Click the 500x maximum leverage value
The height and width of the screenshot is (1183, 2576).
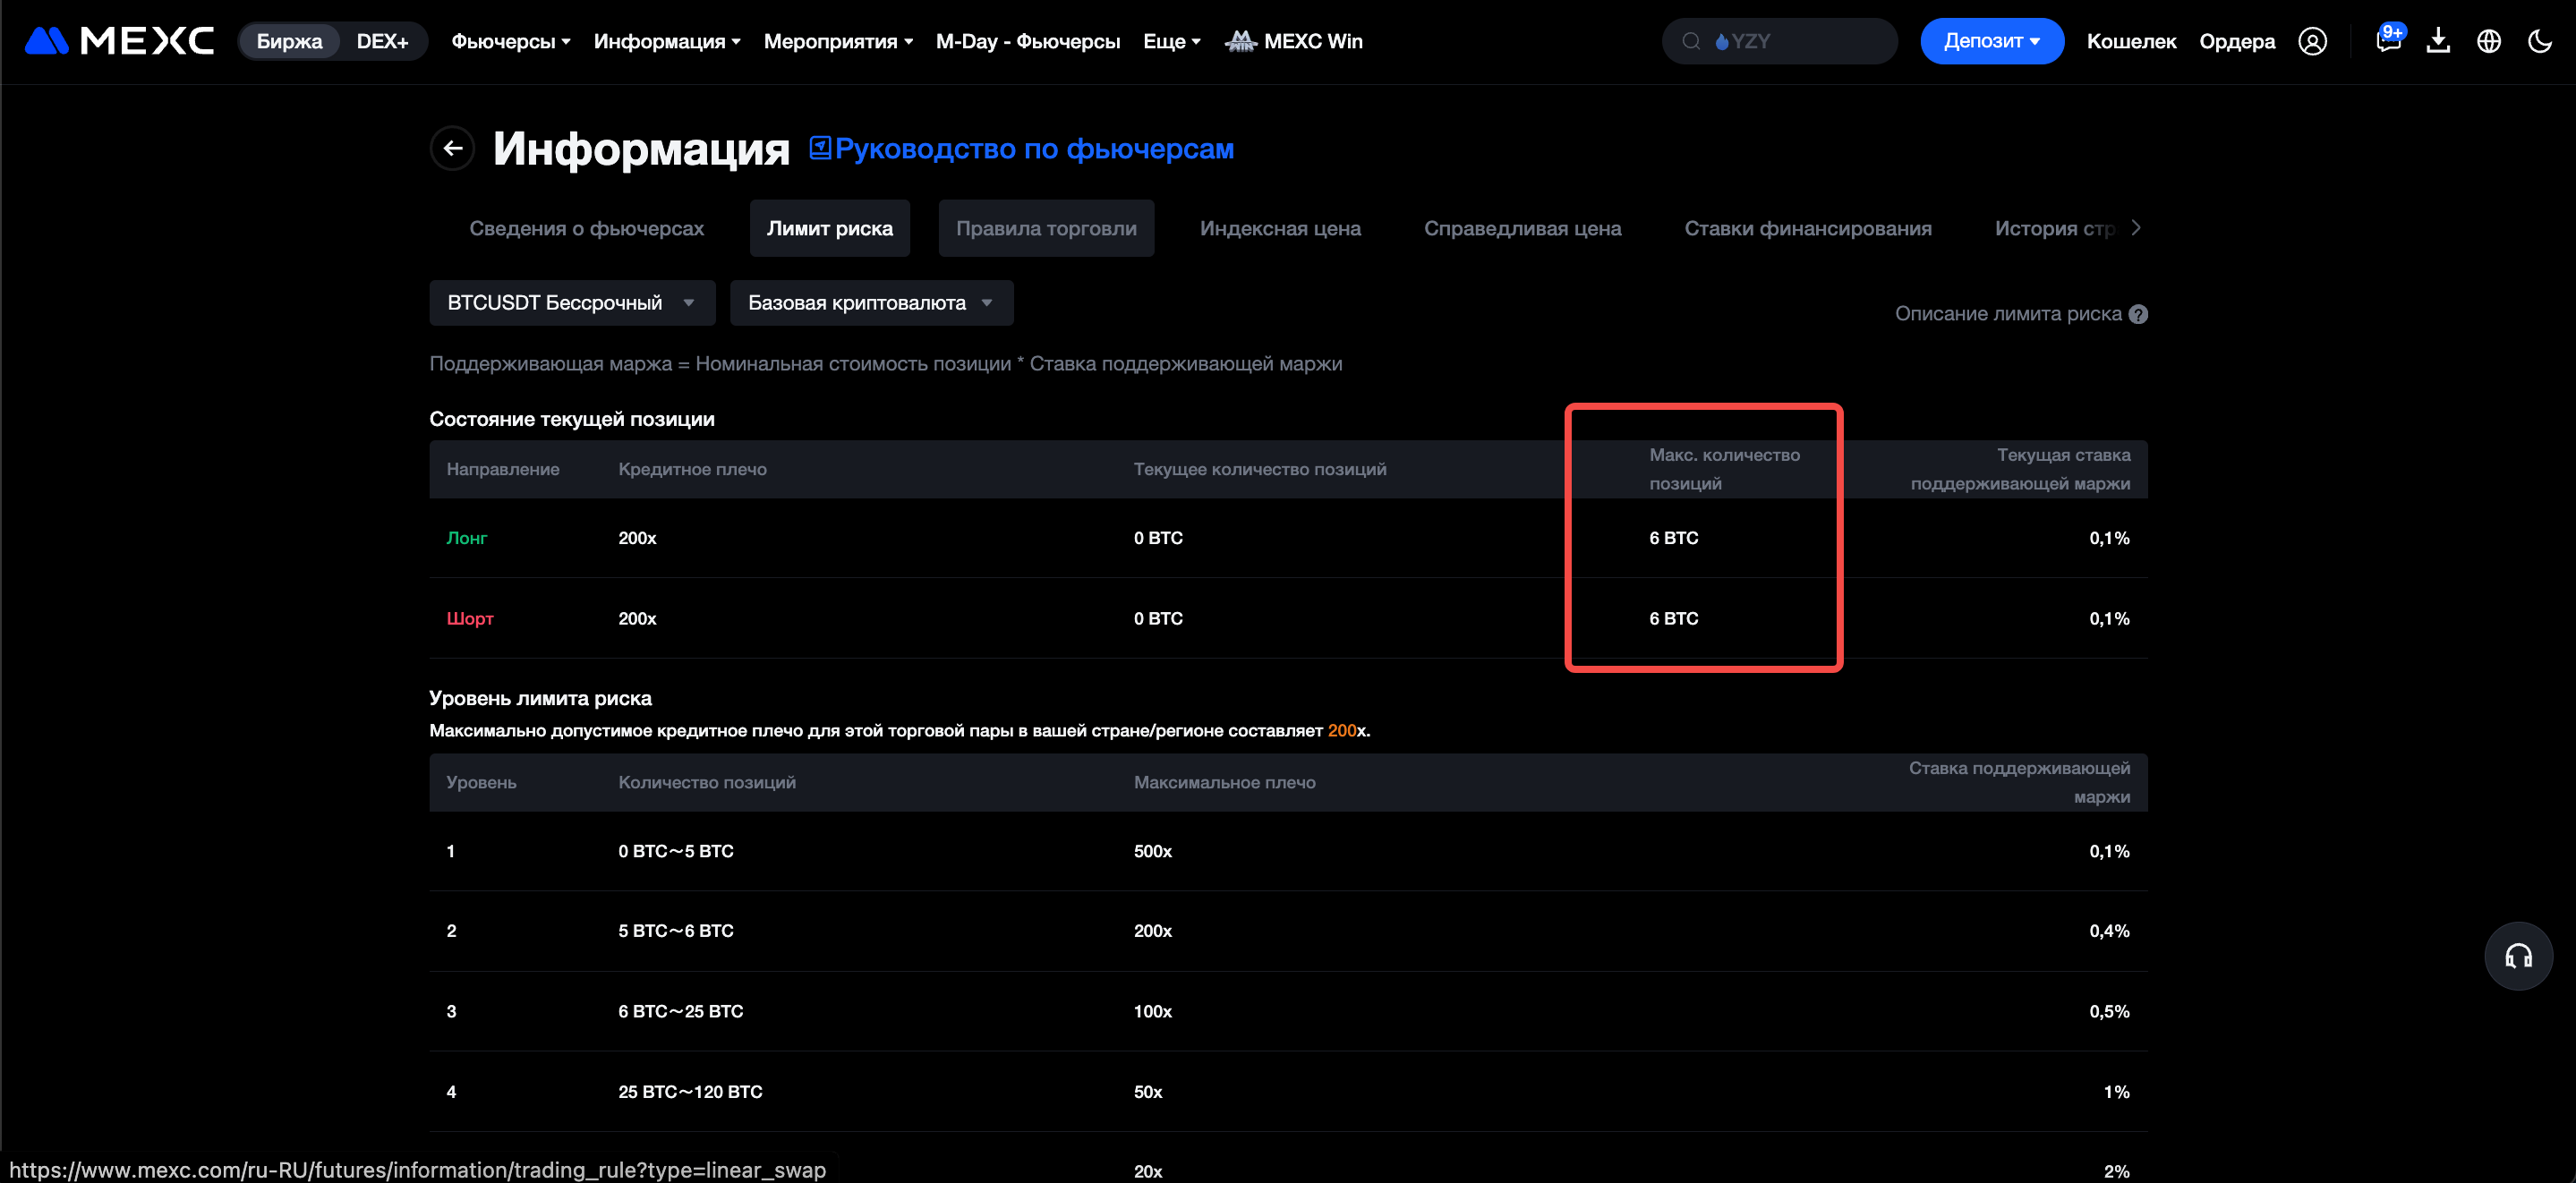coord(1153,851)
